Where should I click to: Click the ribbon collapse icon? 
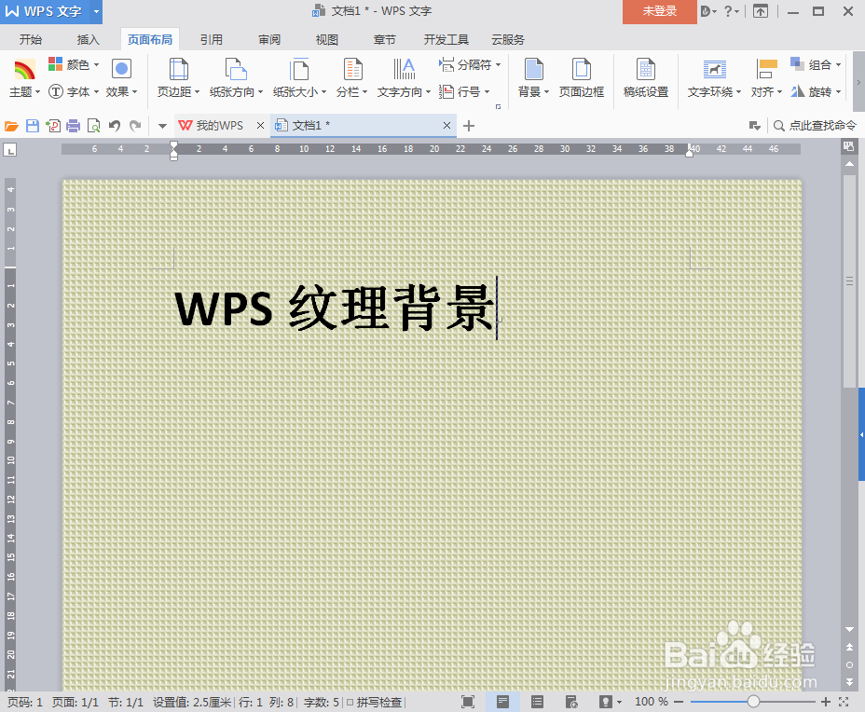coord(761,11)
